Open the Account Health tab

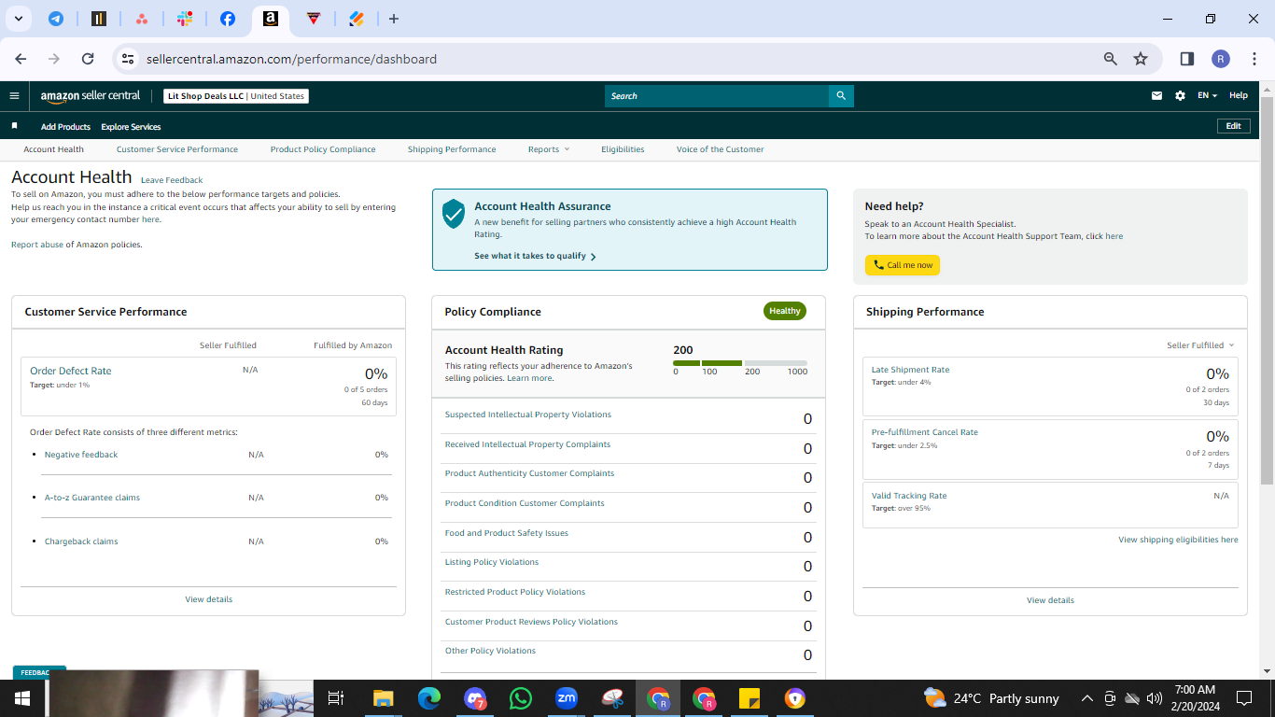[x=54, y=149]
